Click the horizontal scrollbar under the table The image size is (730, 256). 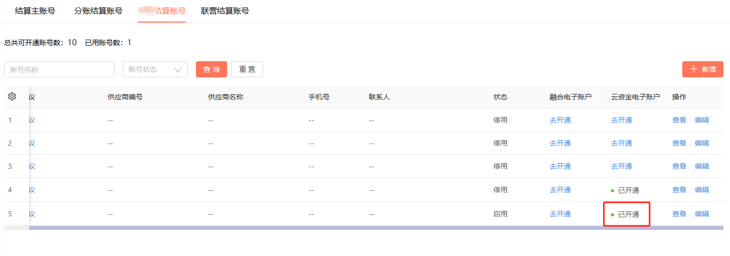376,228
